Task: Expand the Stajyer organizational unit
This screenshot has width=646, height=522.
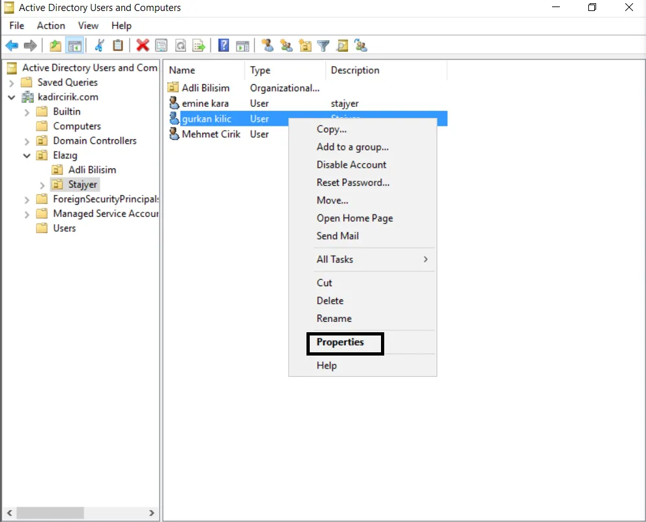Action: click(42, 185)
